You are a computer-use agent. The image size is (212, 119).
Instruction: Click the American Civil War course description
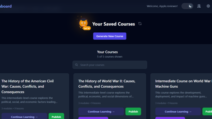(x=29, y=100)
